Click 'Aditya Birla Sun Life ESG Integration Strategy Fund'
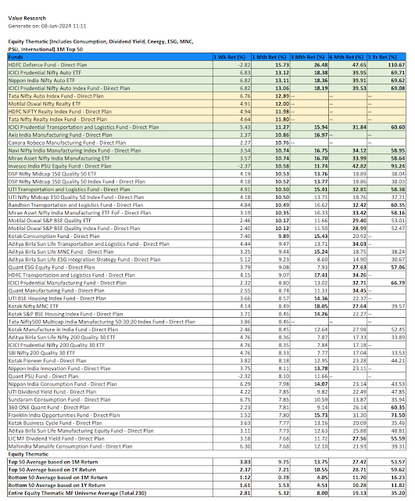The image size is (415, 501). click(x=84, y=260)
